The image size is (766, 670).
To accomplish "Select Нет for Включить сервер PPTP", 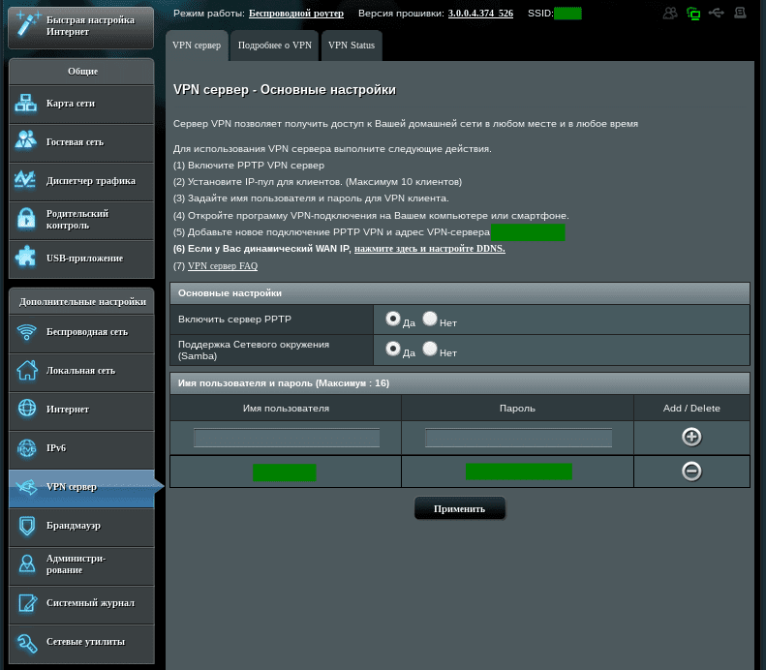I will [429, 319].
